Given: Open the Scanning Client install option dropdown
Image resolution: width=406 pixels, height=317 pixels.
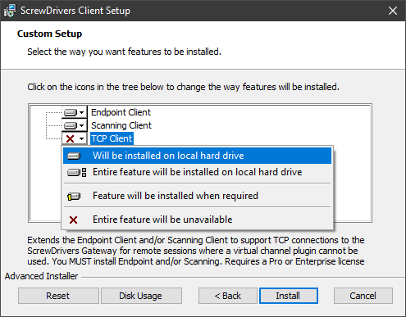Looking at the screenshot, I should coord(75,125).
